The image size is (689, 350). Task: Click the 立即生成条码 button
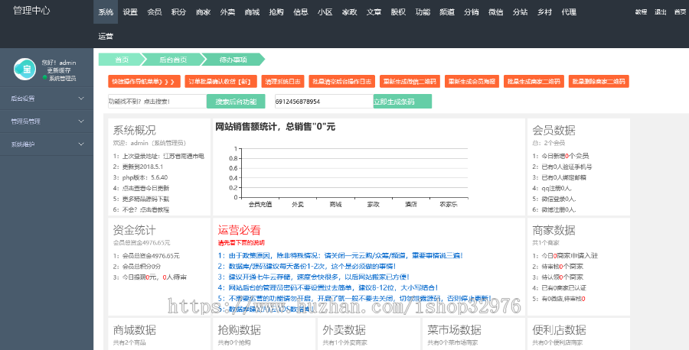tap(403, 102)
